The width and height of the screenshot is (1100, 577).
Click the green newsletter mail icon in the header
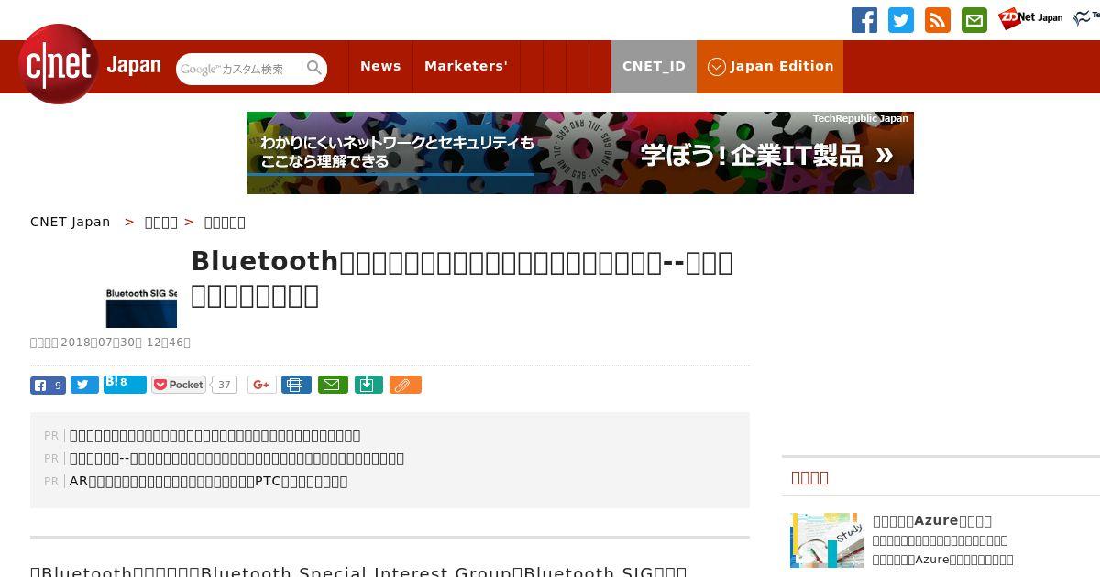(974, 20)
